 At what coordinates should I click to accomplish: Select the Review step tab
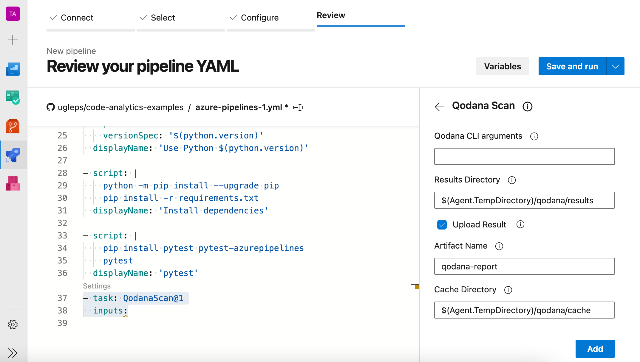[331, 15]
